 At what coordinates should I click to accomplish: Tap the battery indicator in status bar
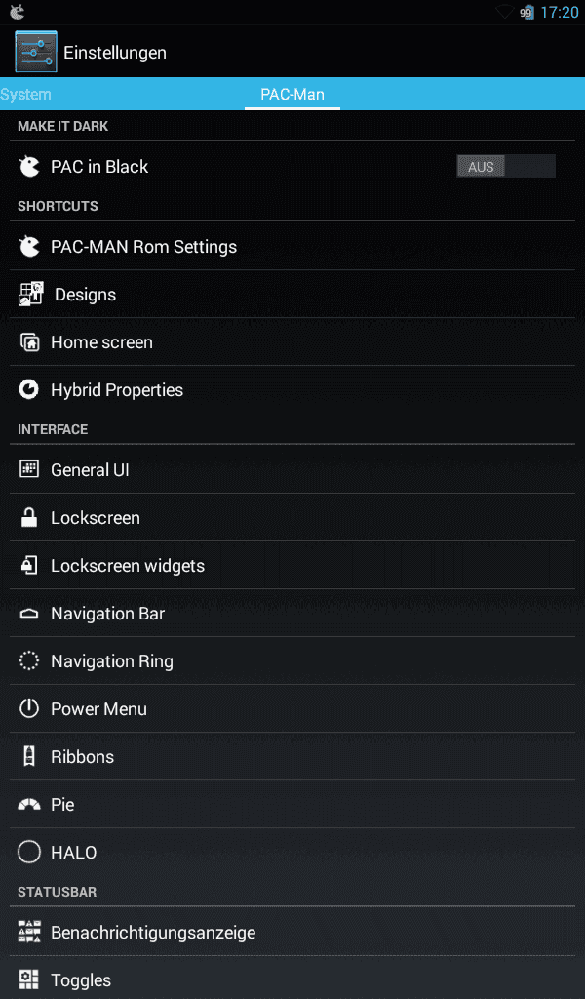(x=527, y=12)
